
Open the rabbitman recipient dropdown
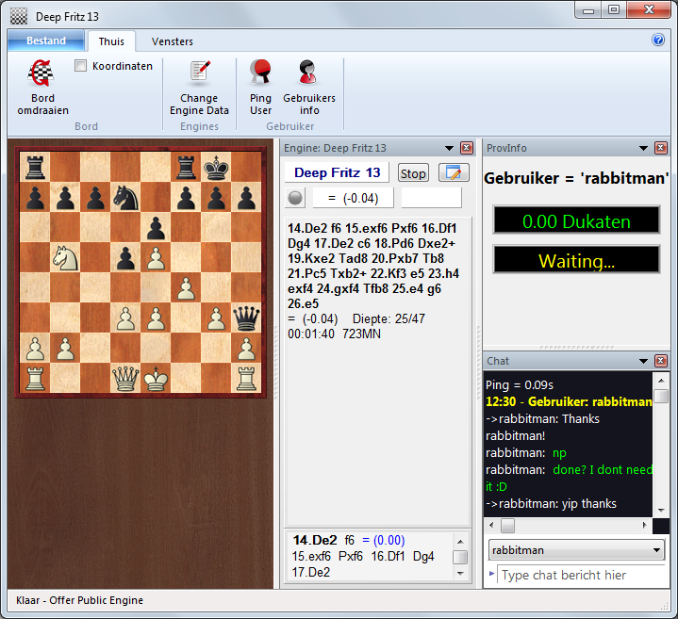(658, 550)
